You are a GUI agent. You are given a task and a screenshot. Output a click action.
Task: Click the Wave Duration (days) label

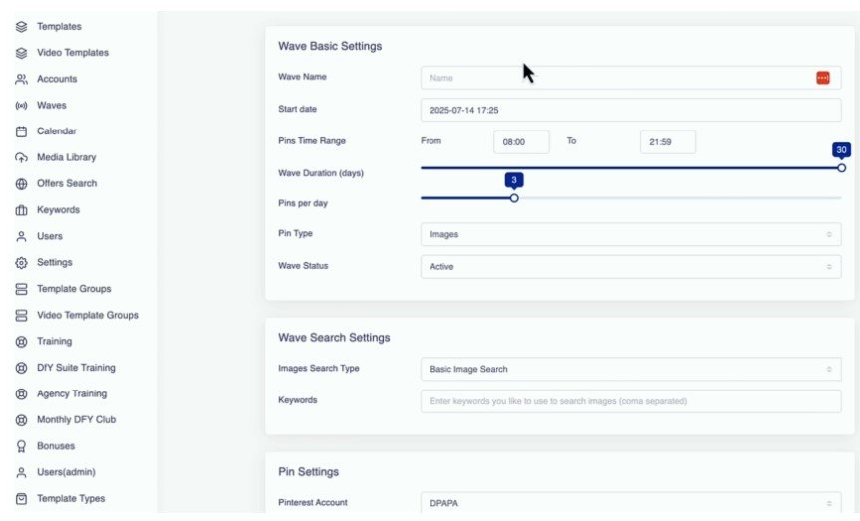[320, 174]
